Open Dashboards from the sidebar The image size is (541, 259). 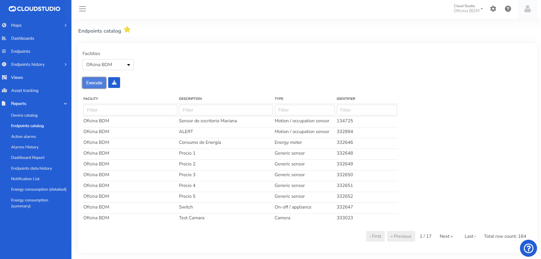pos(22,38)
